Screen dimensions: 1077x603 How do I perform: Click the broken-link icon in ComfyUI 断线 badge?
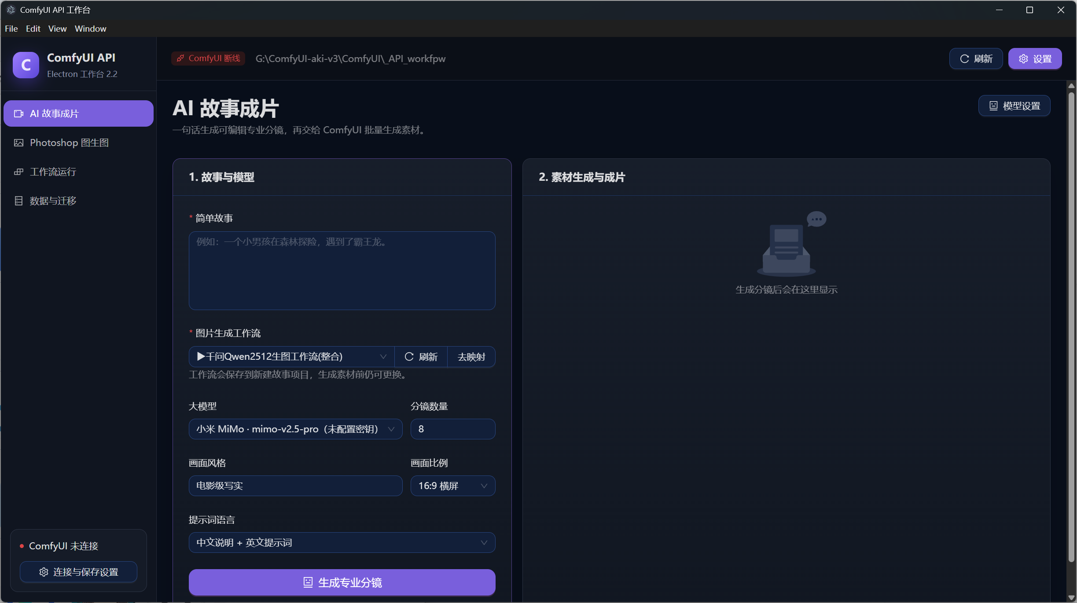coord(180,58)
